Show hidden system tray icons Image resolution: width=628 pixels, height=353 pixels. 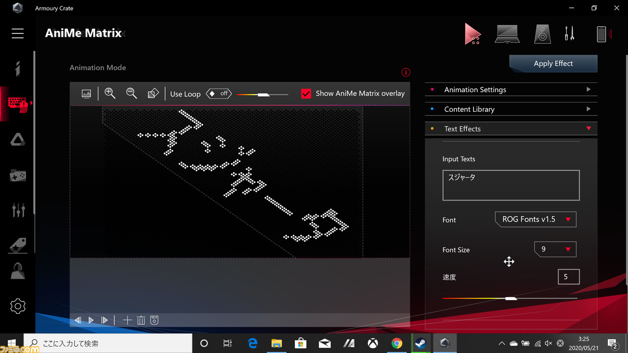click(501, 344)
